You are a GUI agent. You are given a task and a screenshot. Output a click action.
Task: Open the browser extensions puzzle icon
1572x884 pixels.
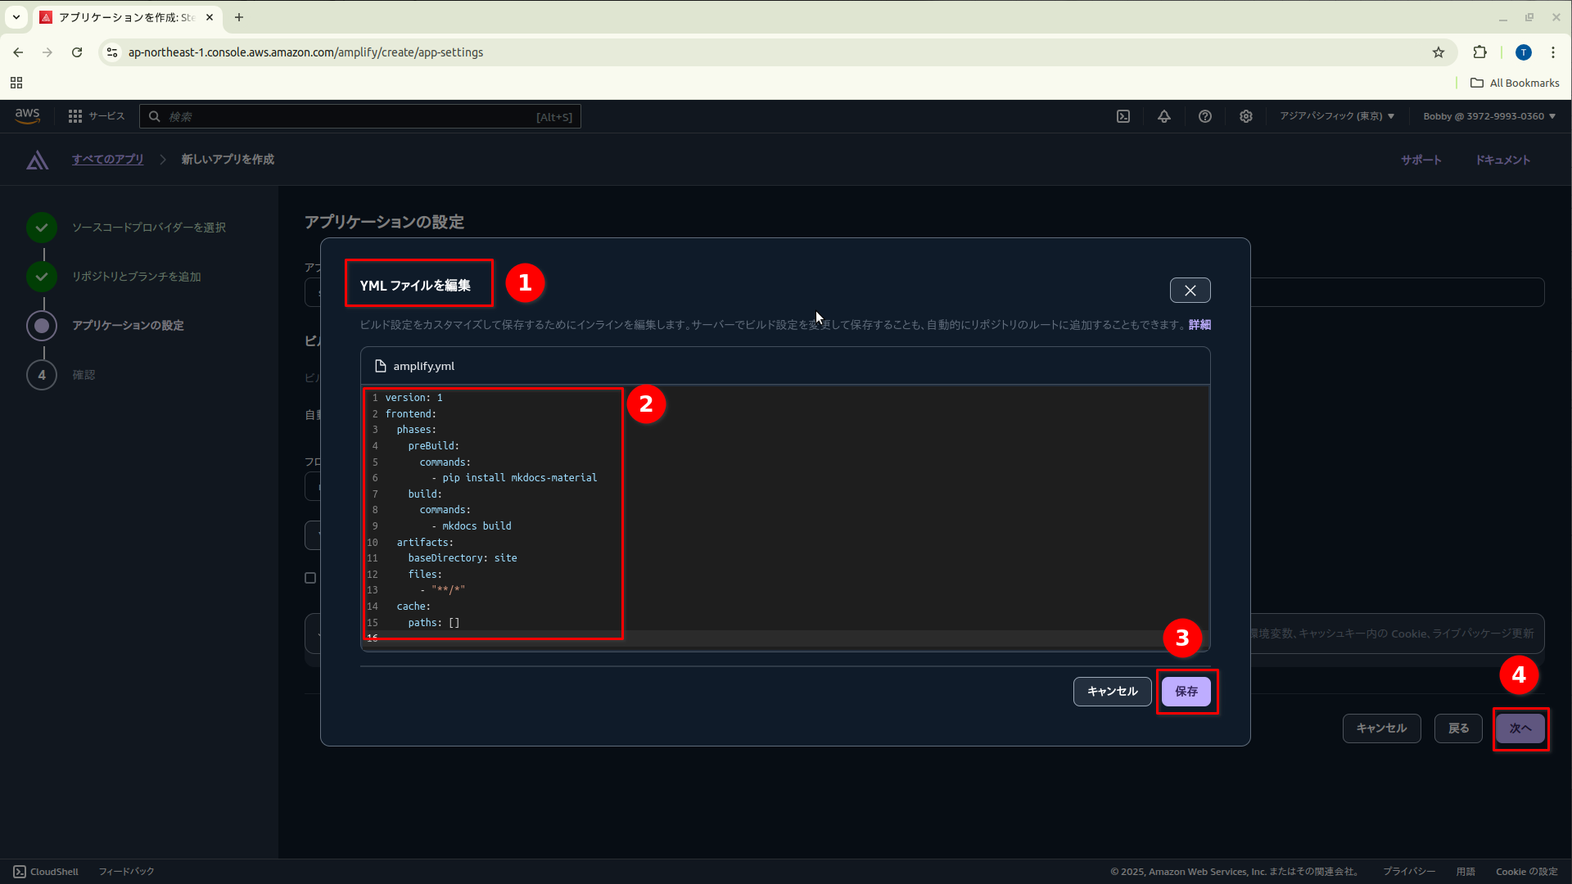click(1480, 52)
